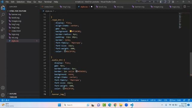This screenshot has height=108, width=192.
Task: Open the Customize Layout menu
Action: pyautogui.click(x=173, y=2)
